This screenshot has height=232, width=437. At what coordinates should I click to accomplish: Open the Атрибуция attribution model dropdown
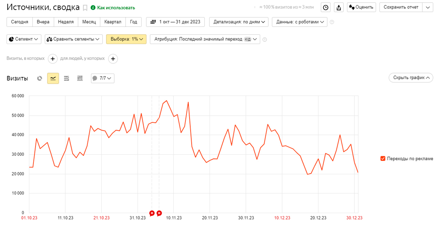205,39
